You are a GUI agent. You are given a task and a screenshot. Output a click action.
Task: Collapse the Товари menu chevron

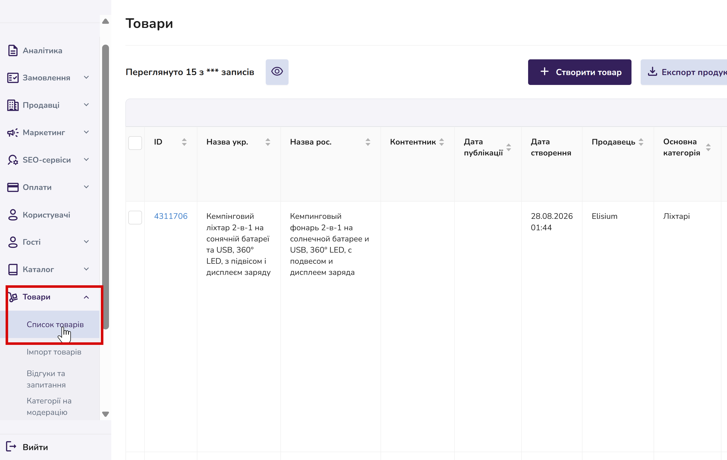(x=86, y=297)
